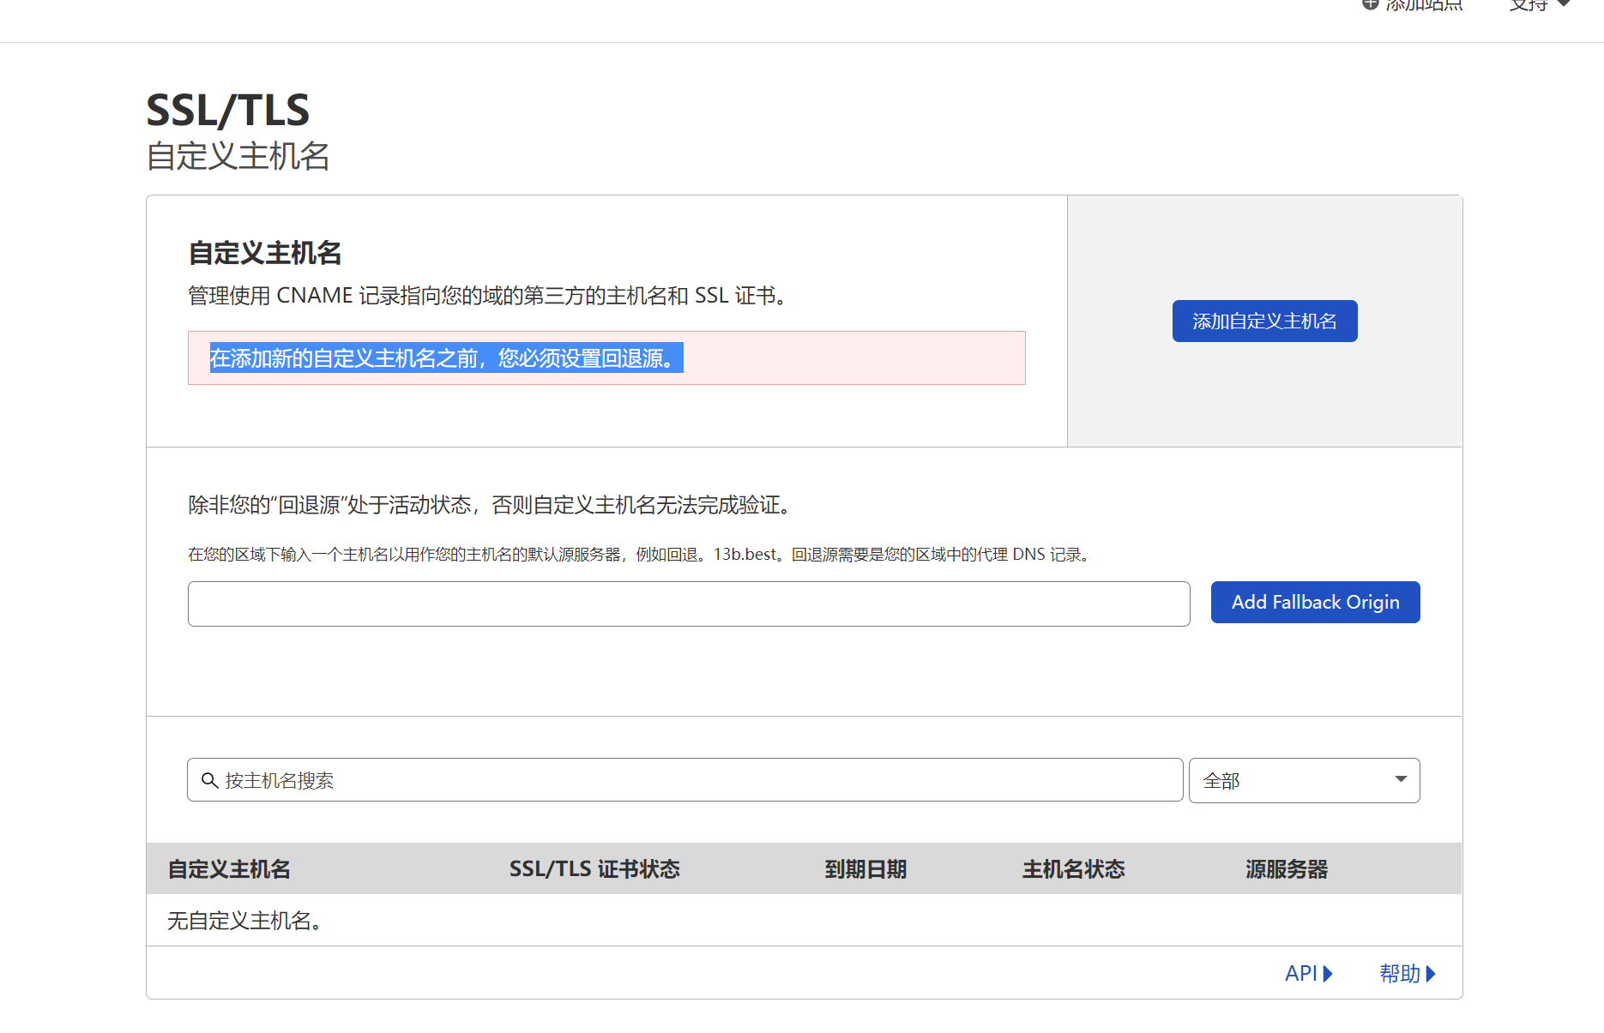This screenshot has width=1604, height=1033.
Task: Click the 按主机名搜索 search field
Action: [600, 780]
